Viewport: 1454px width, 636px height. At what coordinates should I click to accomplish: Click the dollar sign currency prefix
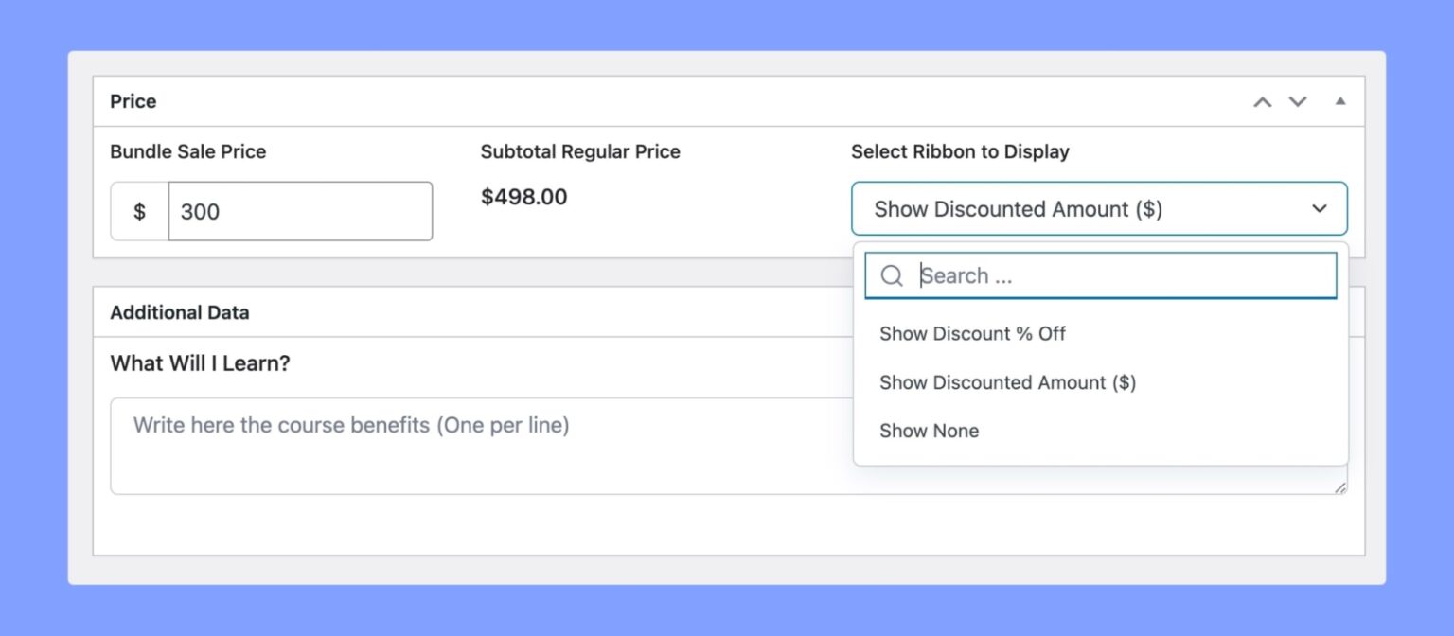pos(138,211)
